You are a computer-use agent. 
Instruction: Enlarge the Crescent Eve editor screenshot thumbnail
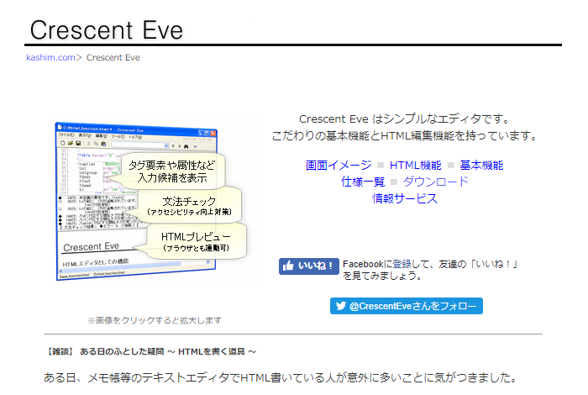pos(151,201)
